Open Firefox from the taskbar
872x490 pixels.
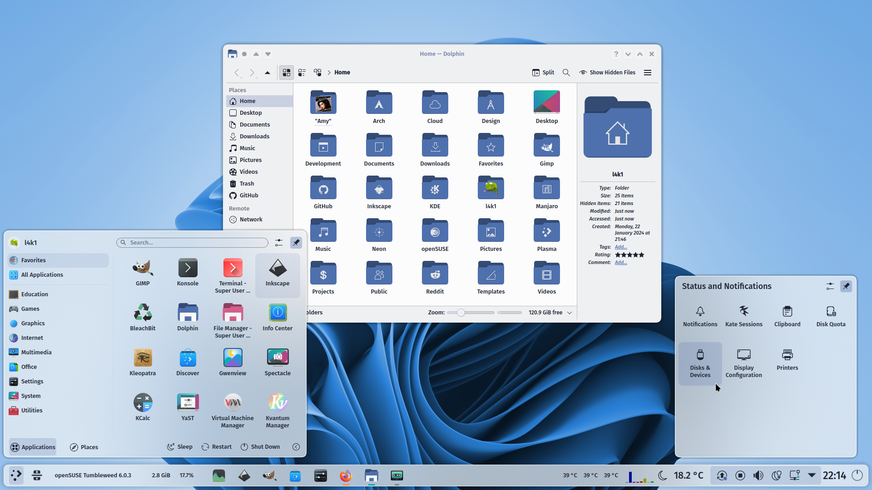point(346,475)
